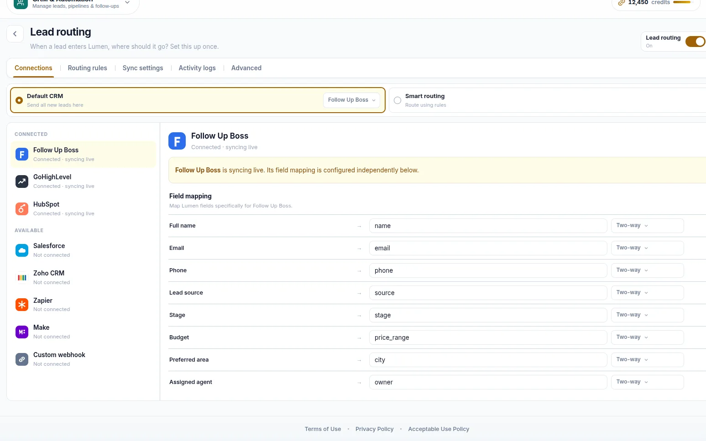Open sync direction dropdown for Full name
Screen dimensions: 706x441
coord(647,226)
